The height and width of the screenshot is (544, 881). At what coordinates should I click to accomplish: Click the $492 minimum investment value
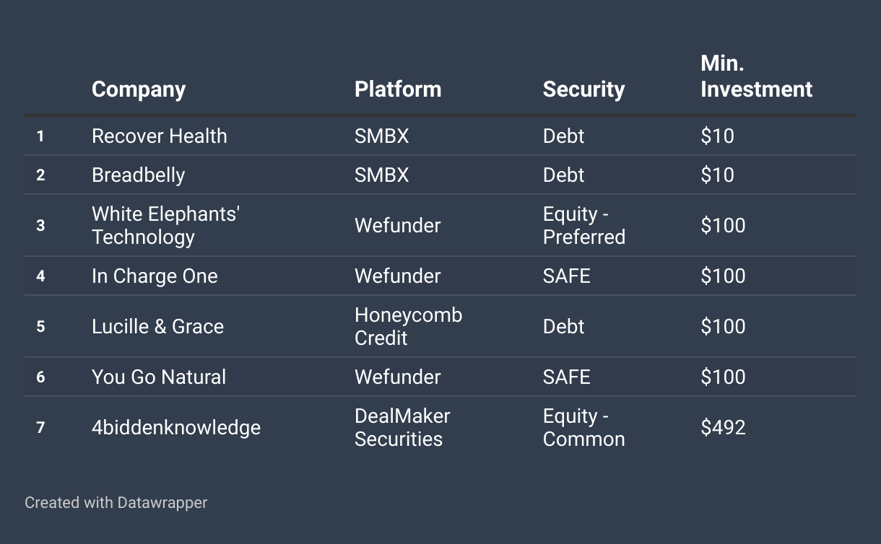click(723, 427)
